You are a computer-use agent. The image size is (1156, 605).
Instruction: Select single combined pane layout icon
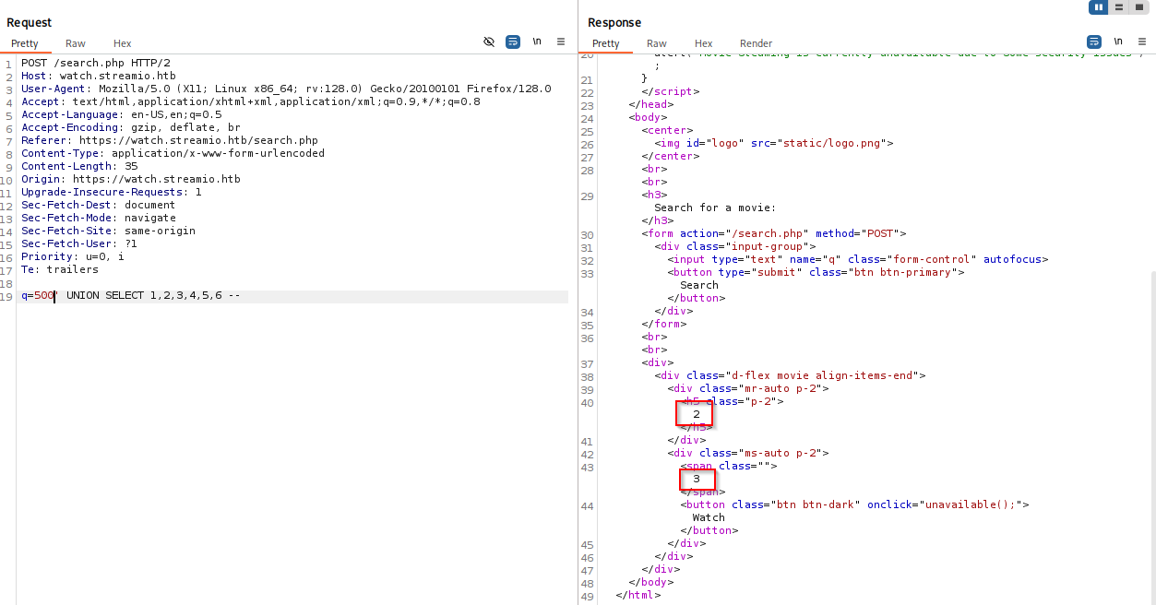point(1138,7)
